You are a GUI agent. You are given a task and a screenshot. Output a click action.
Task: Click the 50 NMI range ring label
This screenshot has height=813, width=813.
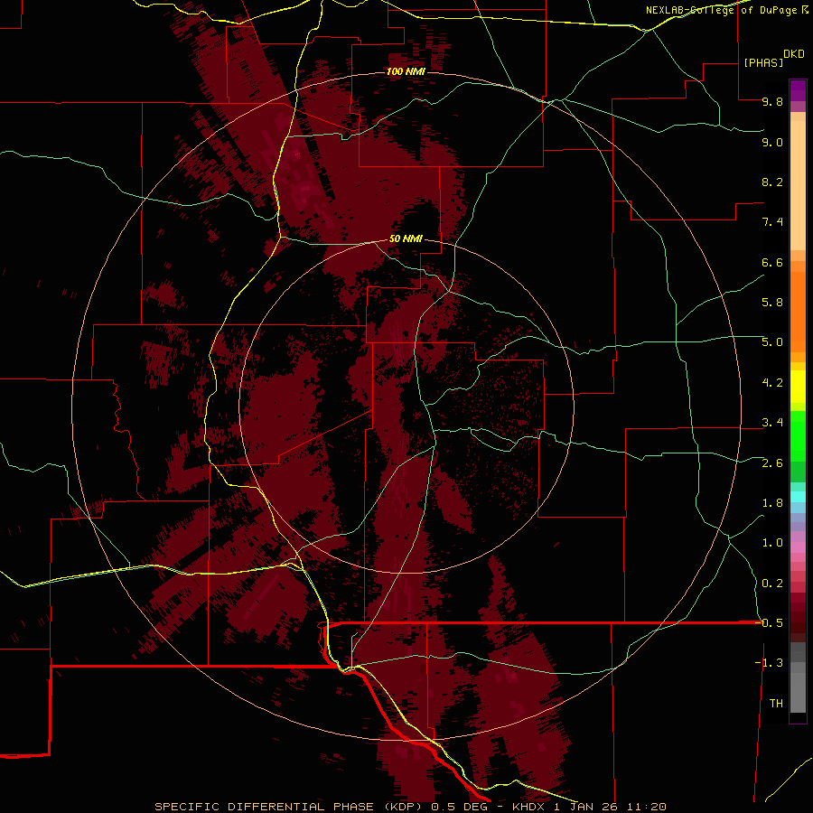point(406,239)
